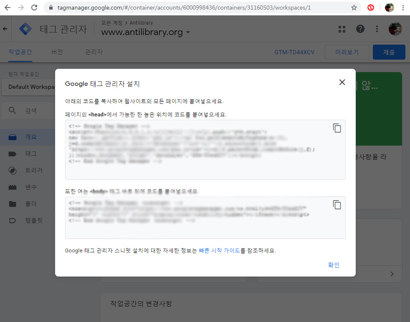The width and height of the screenshot is (410, 322).
Task: Click the Antilibrary breadcrumb
Action: pos(141,23)
